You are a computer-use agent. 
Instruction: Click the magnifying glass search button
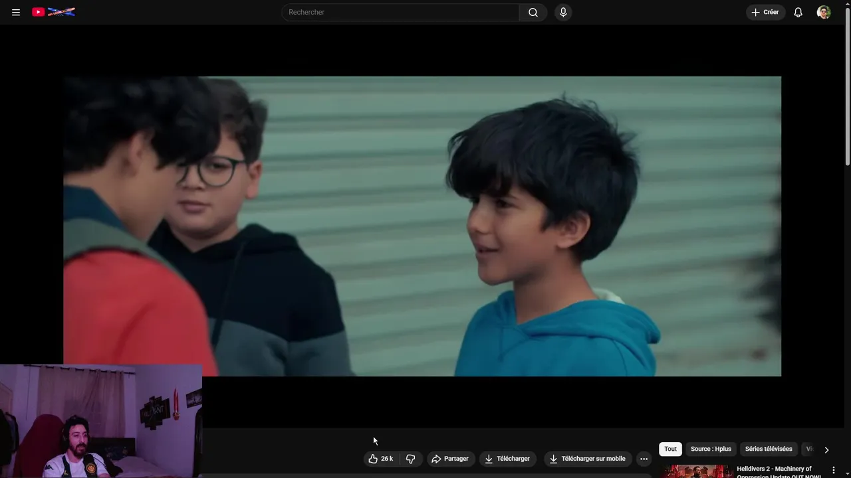tap(533, 12)
